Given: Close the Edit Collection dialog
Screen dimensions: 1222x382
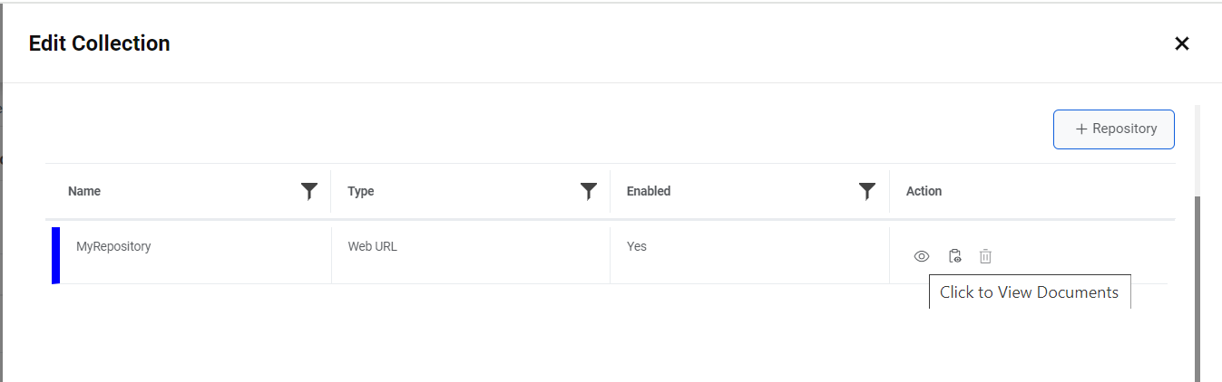Looking at the screenshot, I should [x=1181, y=43].
